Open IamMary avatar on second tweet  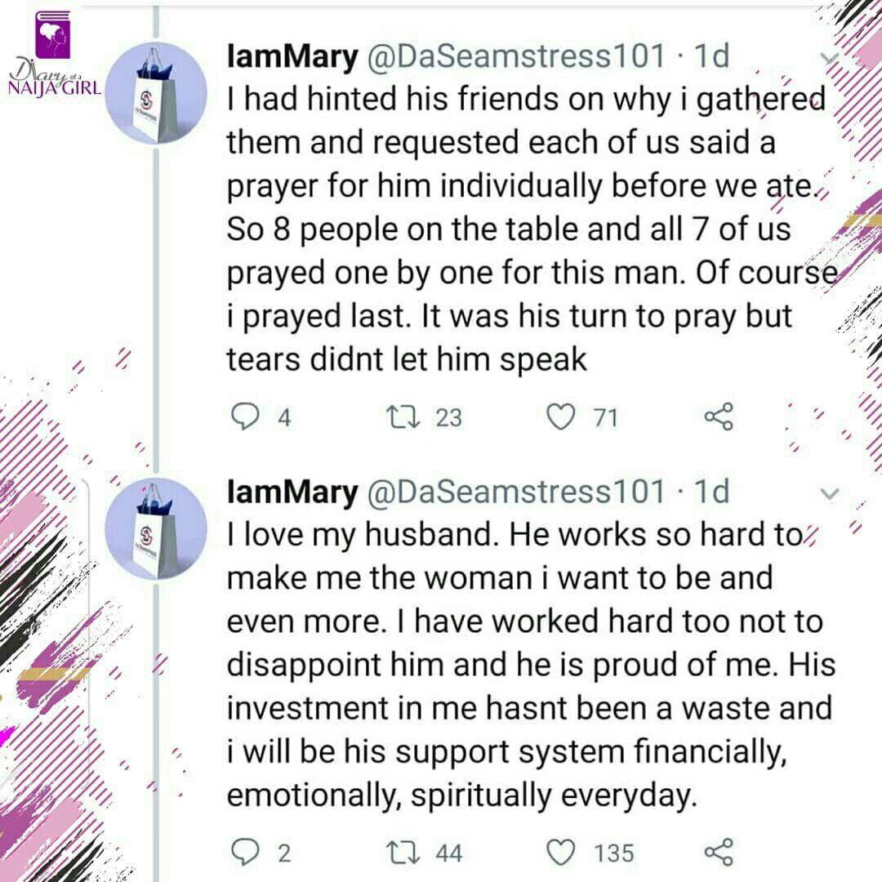[x=156, y=528]
